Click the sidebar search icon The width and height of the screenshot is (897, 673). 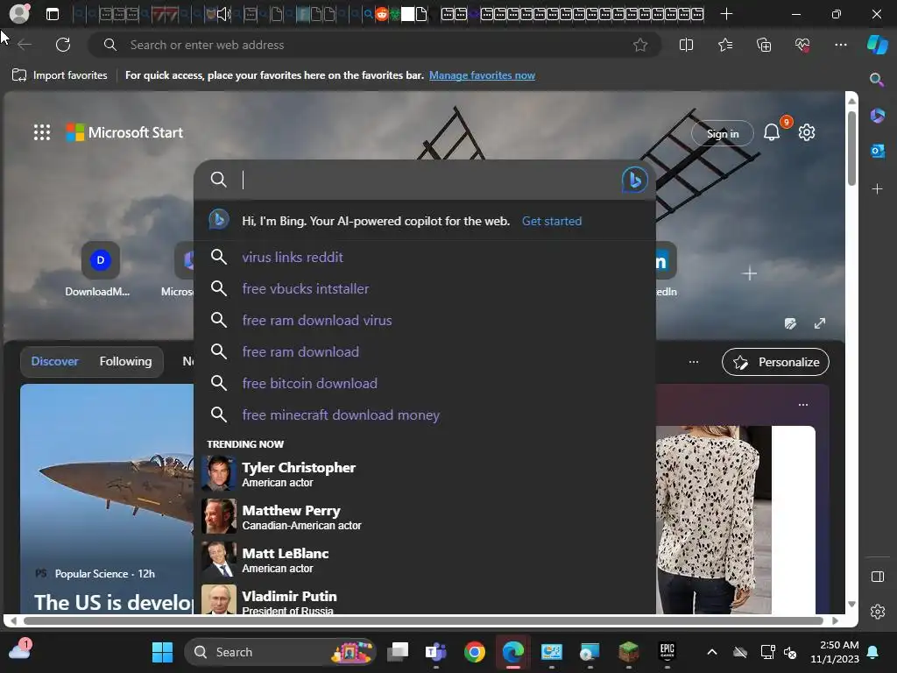coord(877,80)
